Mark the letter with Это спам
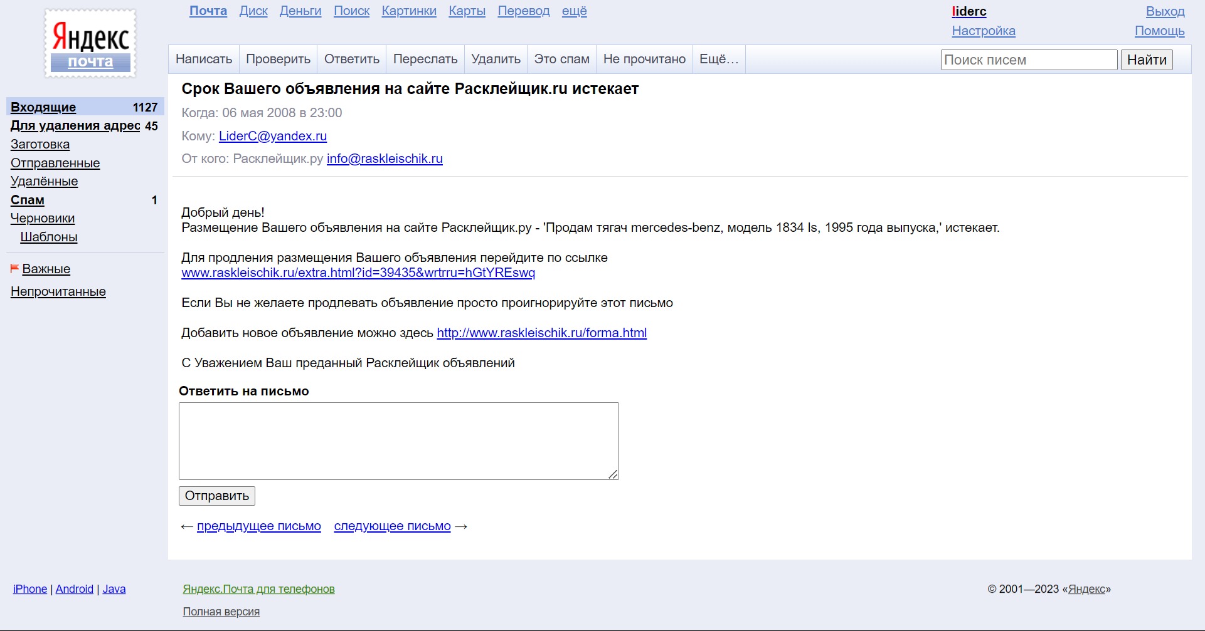 (x=562, y=59)
